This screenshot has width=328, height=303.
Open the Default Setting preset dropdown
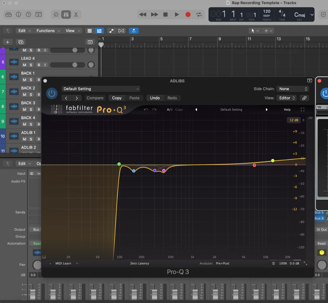click(x=101, y=89)
